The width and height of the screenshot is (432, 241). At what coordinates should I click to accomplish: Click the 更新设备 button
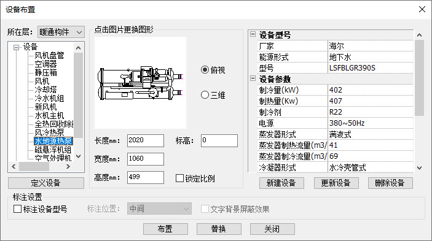[336, 183]
